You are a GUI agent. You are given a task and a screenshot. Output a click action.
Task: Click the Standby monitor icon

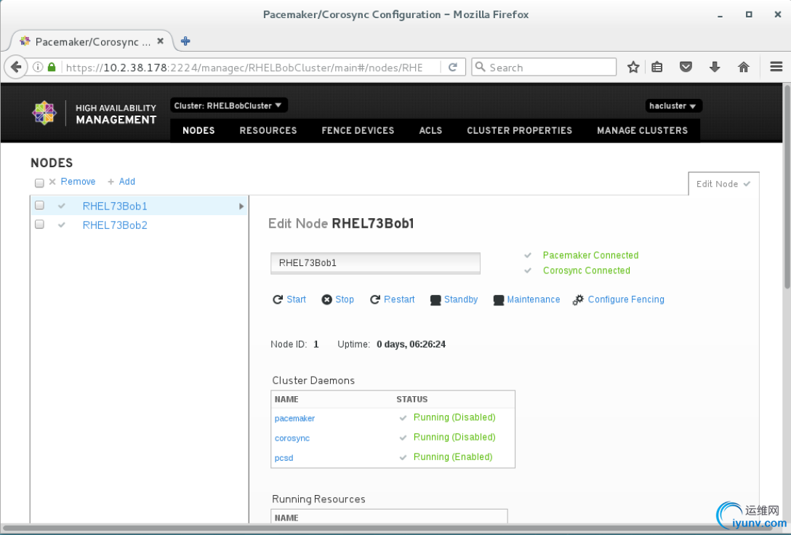tap(435, 300)
